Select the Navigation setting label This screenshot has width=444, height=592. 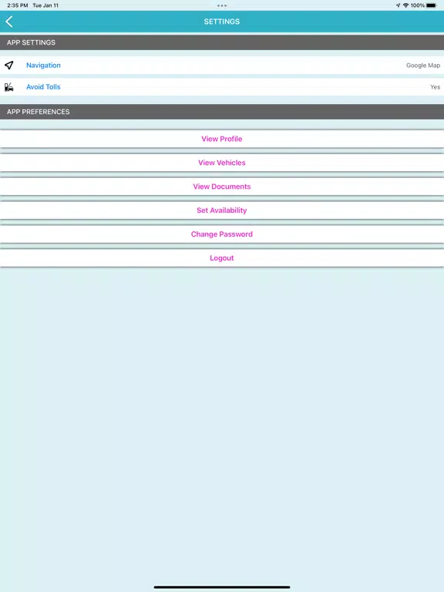(x=43, y=66)
